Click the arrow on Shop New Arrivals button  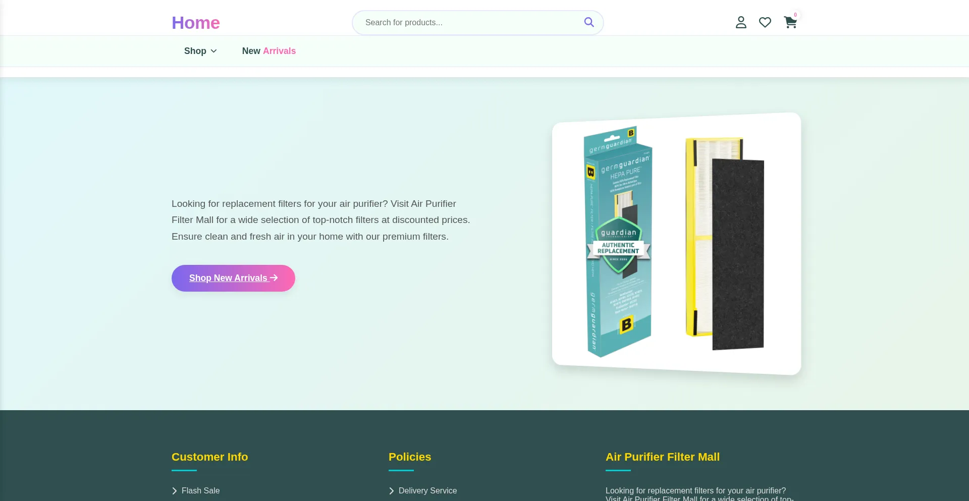click(274, 278)
